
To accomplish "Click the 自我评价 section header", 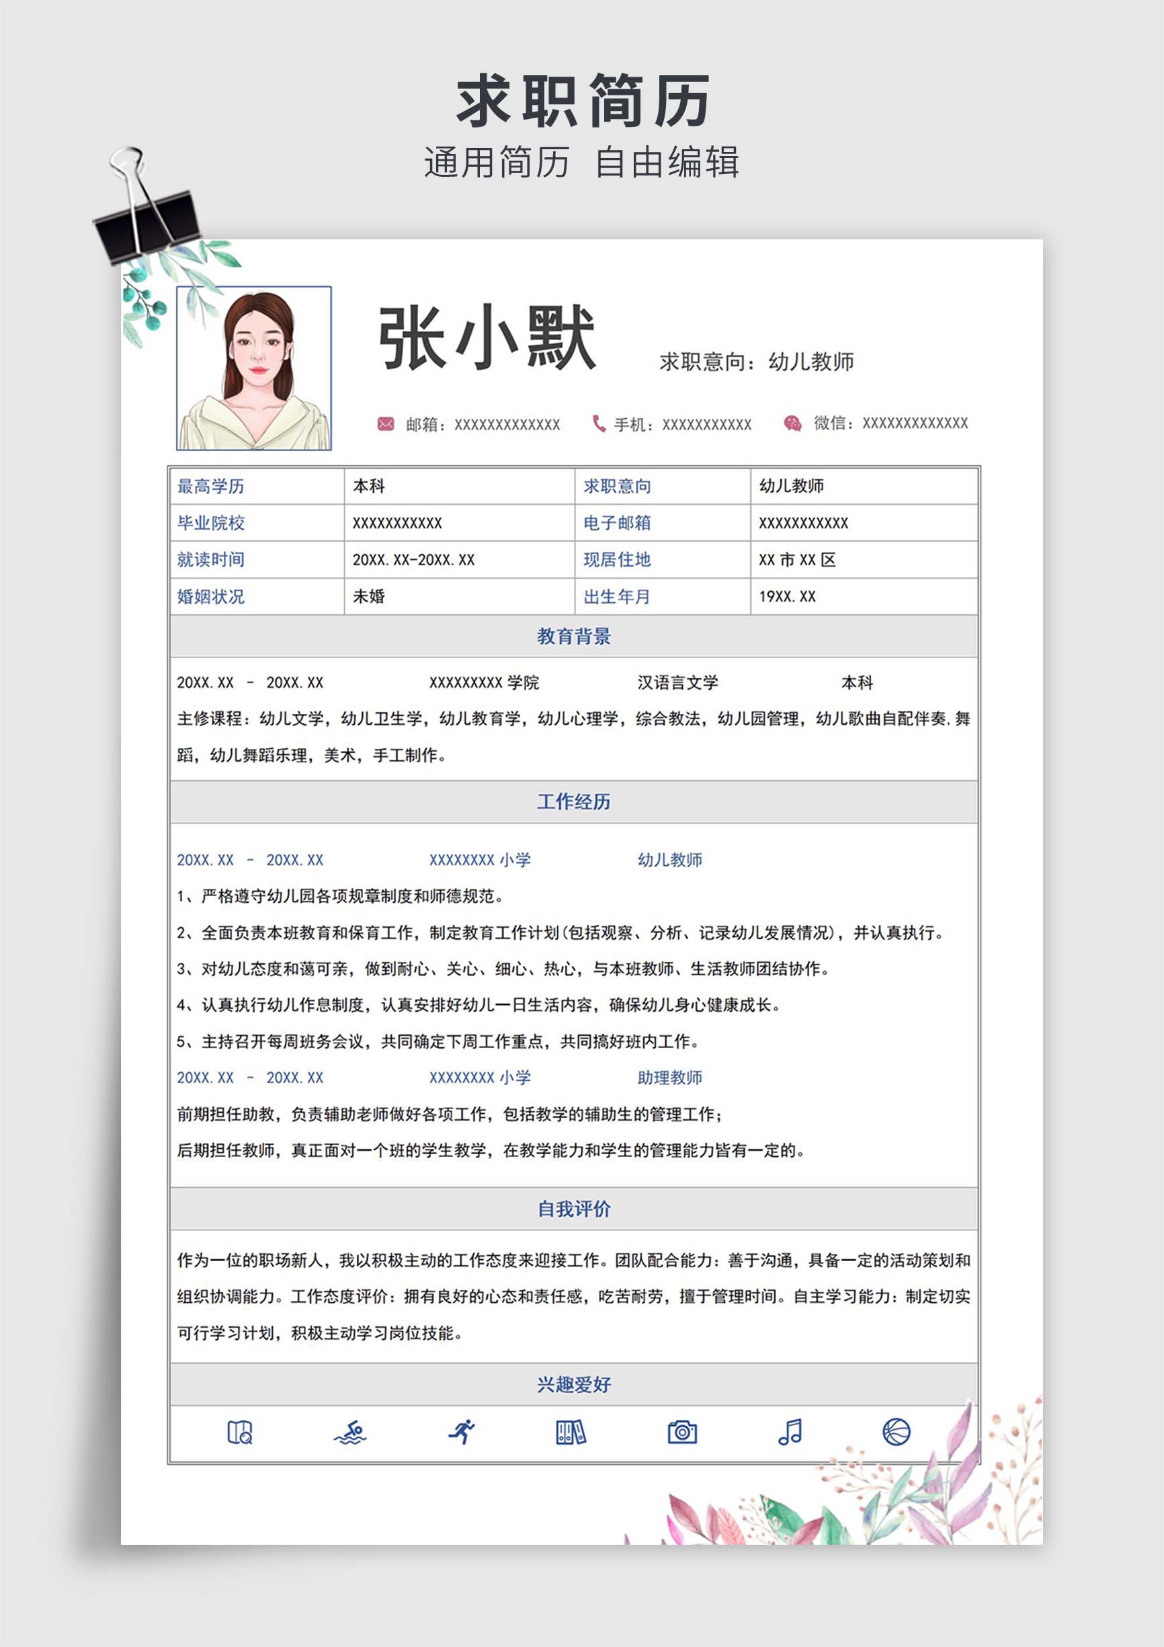I will (574, 1209).
